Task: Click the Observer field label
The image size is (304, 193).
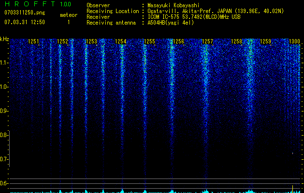Action: coord(98,5)
